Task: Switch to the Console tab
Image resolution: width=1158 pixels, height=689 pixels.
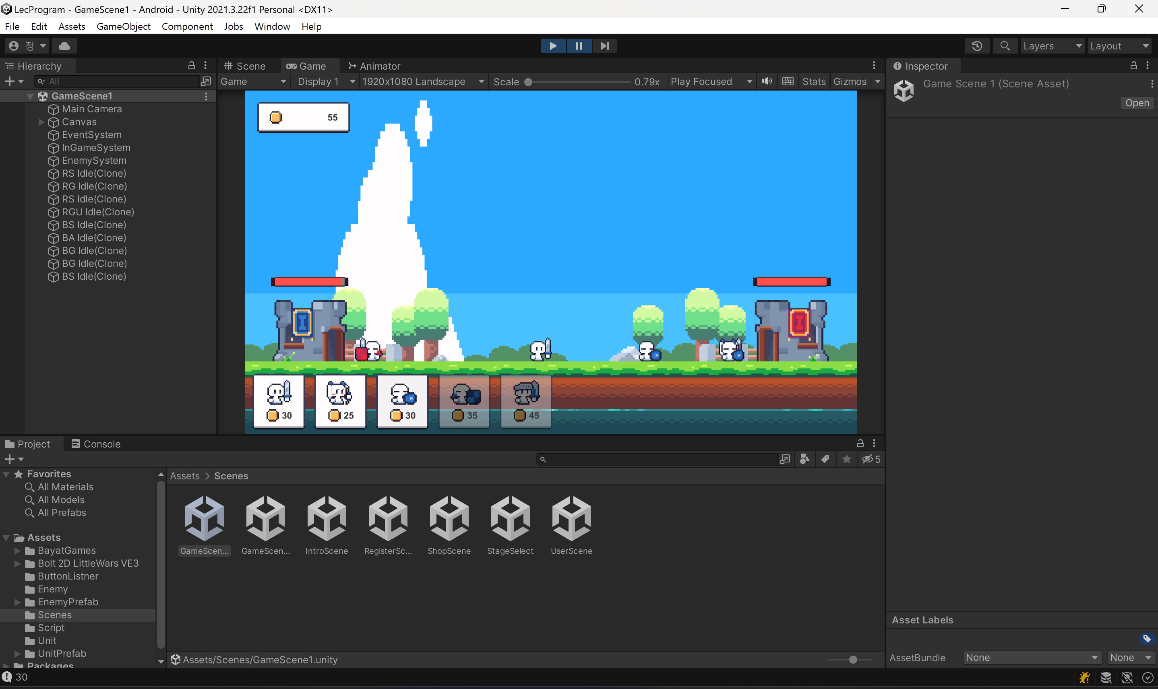Action: pyautogui.click(x=96, y=444)
